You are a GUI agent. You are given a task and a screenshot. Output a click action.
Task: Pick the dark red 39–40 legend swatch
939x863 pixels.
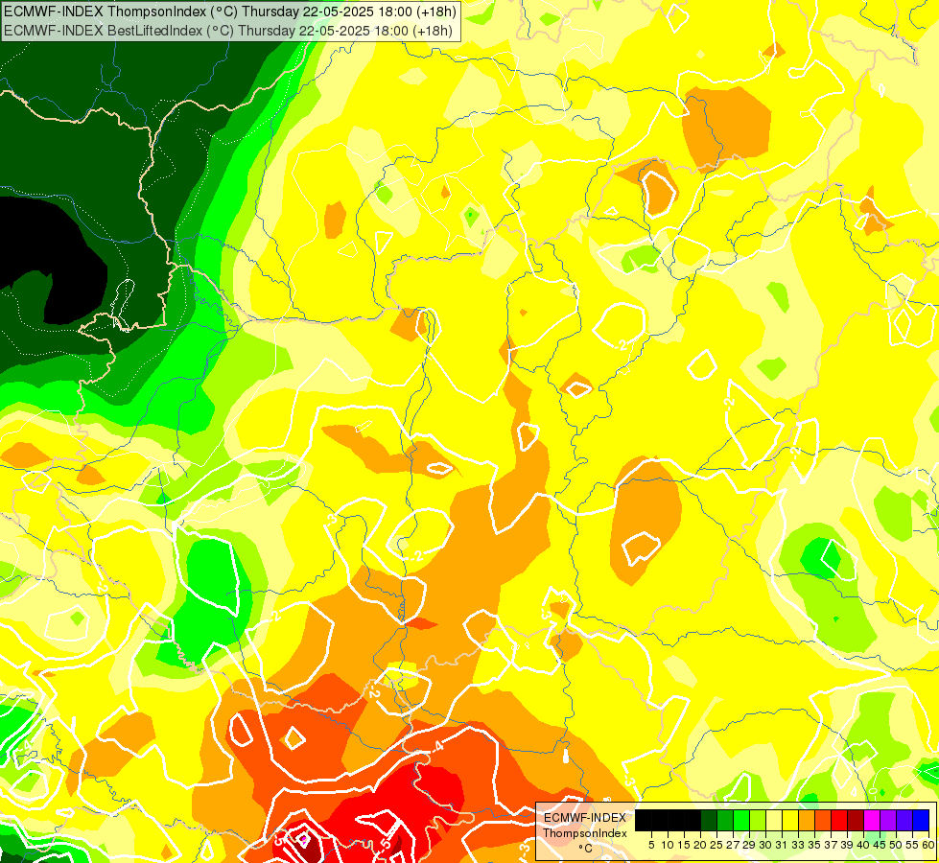[x=856, y=821]
